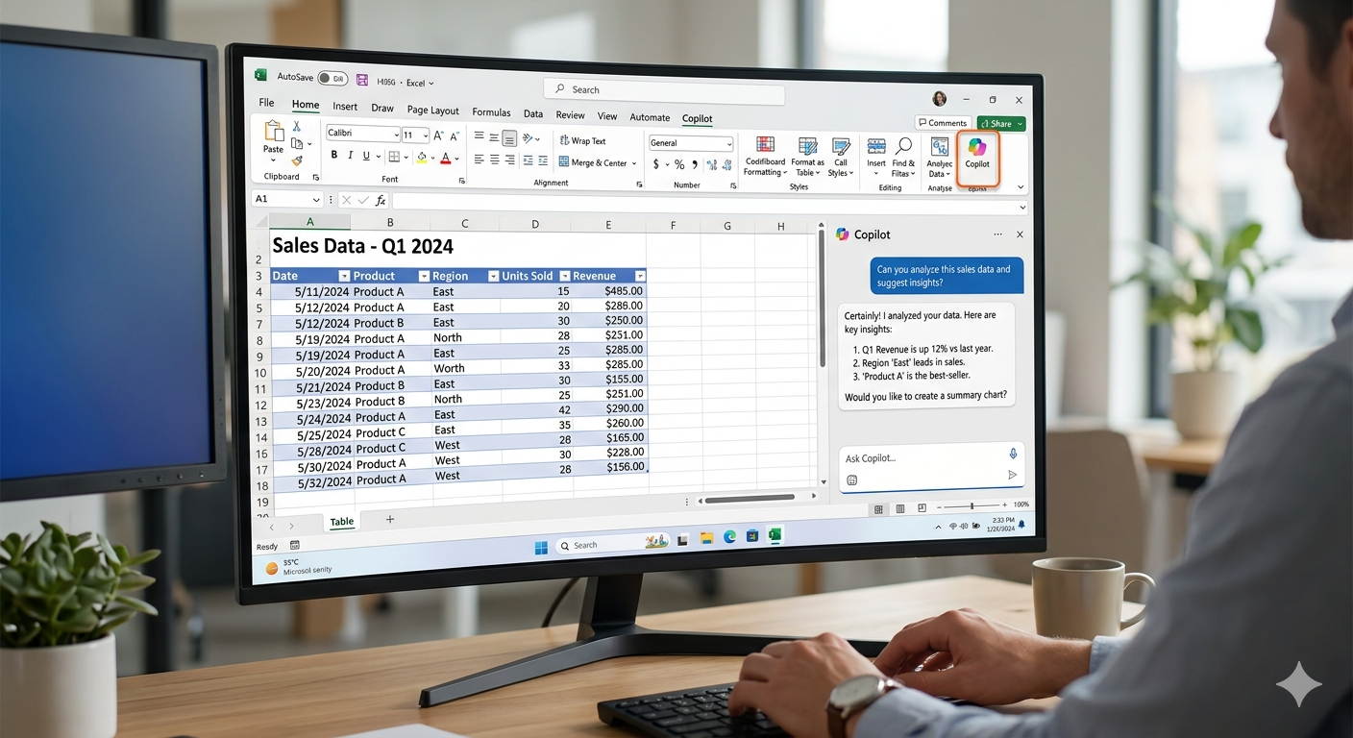This screenshot has height=738, width=1353.
Task: Click the zoom slider in status bar
Action: coord(972,505)
